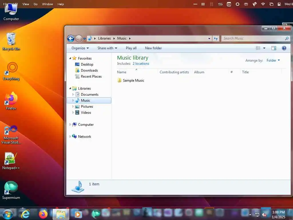Expand the Computer node
Screen dimensions: 293x220
(70, 125)
